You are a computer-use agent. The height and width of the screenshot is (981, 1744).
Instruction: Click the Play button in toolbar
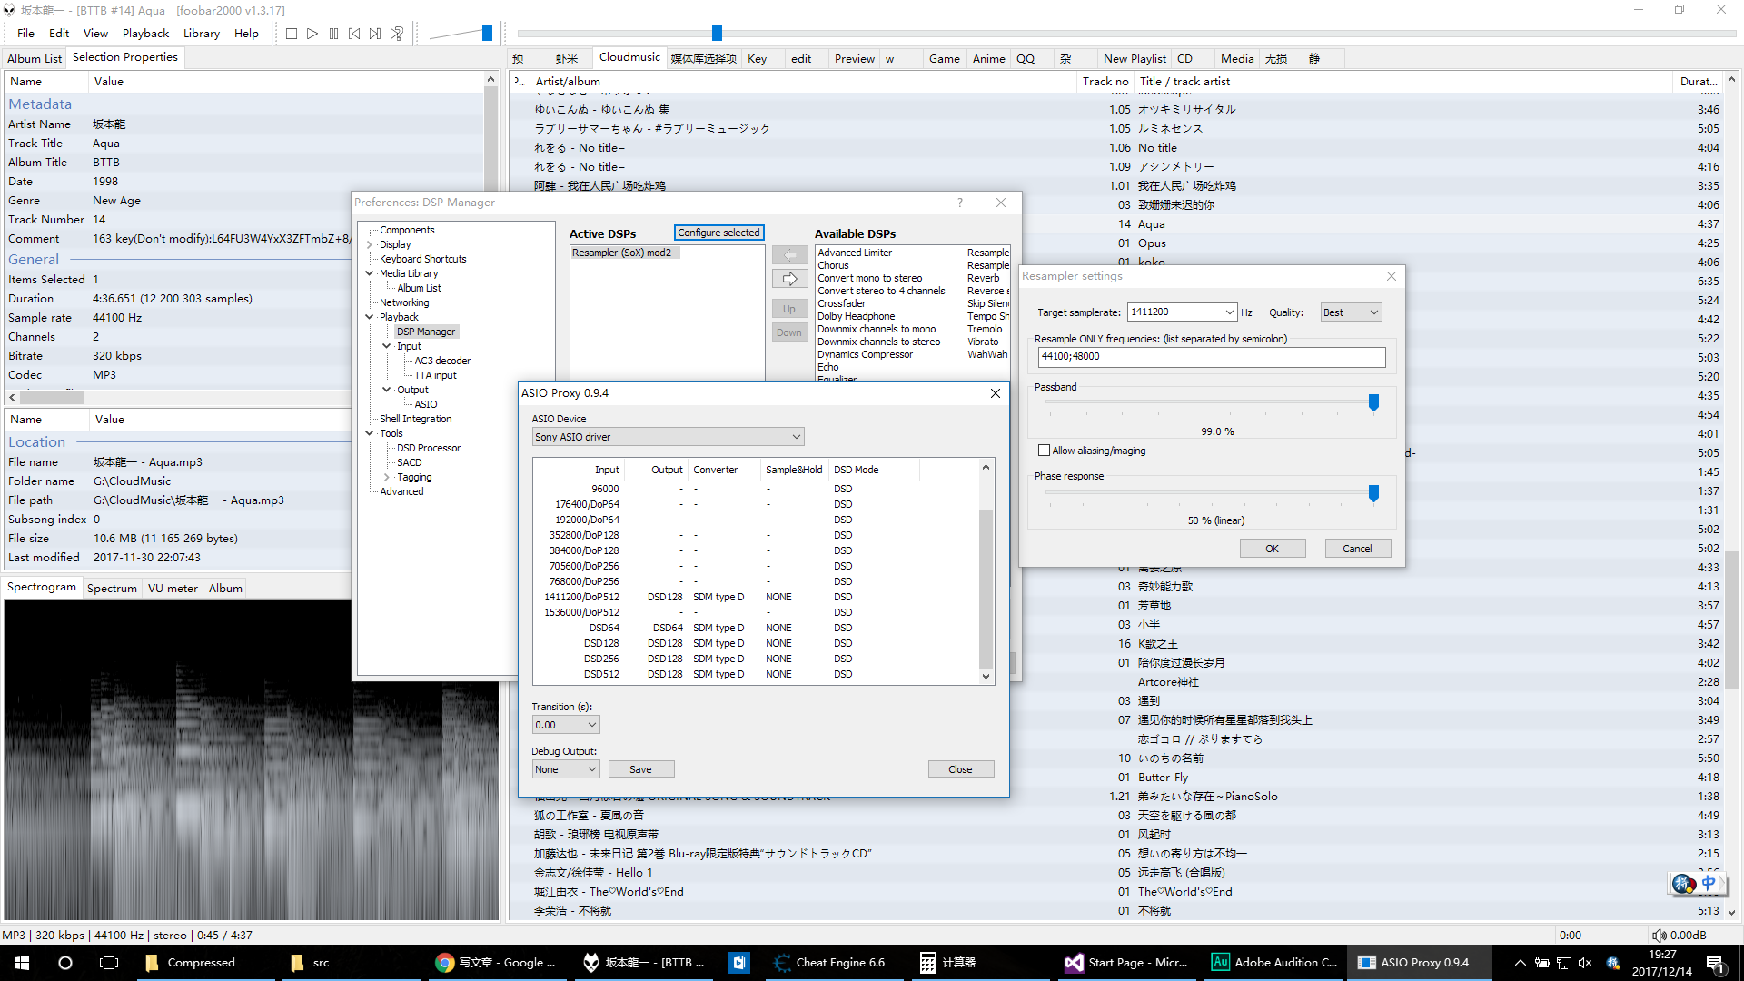[312, 34]
